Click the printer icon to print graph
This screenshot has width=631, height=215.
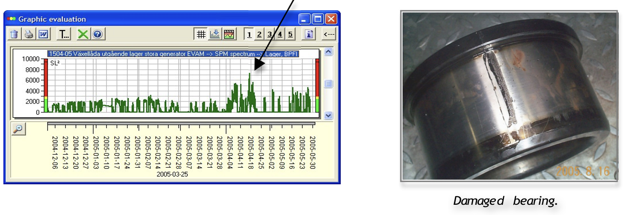point(29,34)
